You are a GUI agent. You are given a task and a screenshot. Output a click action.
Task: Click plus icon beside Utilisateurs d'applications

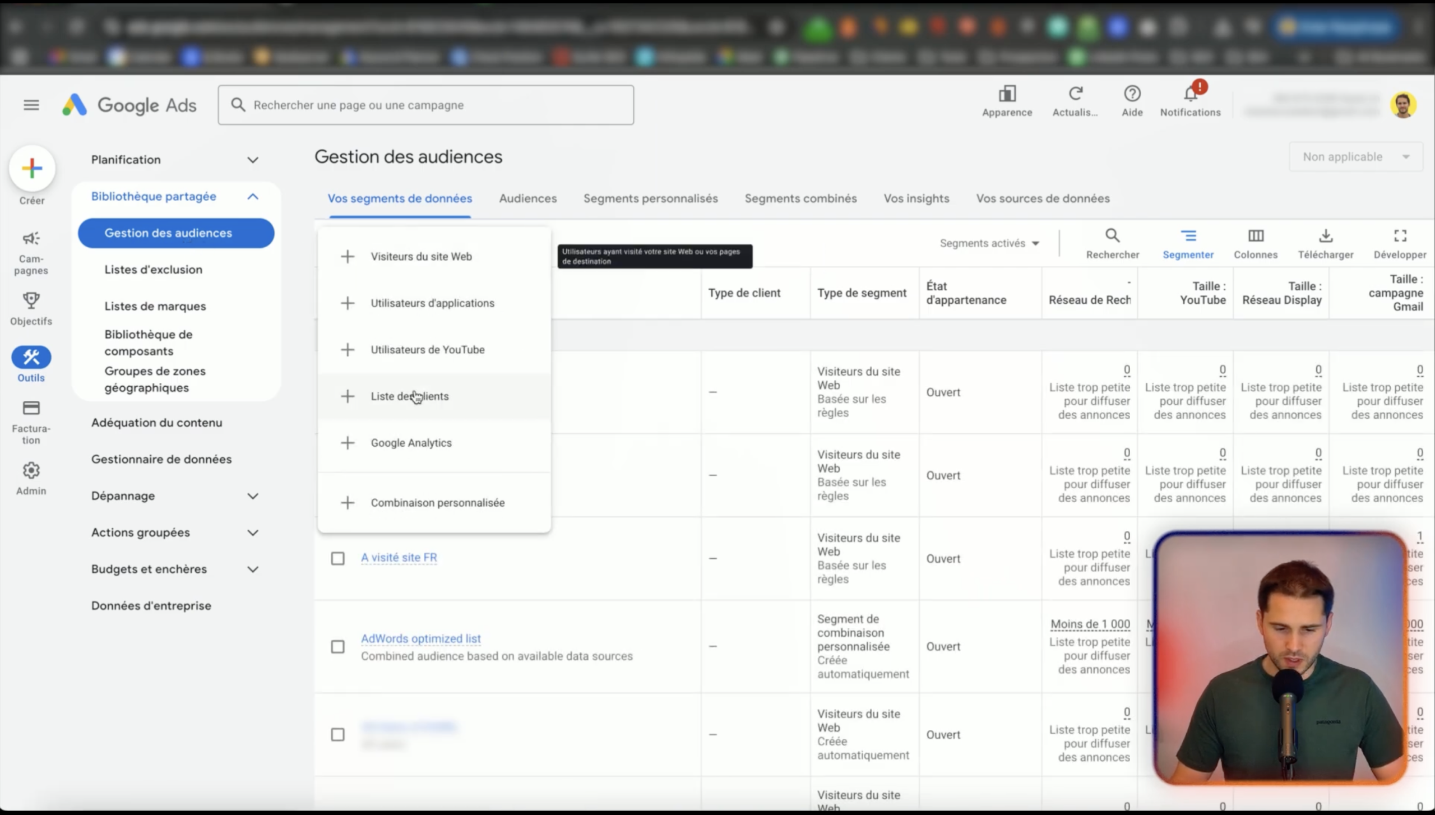pyautogui.click(x=348, y=303)
